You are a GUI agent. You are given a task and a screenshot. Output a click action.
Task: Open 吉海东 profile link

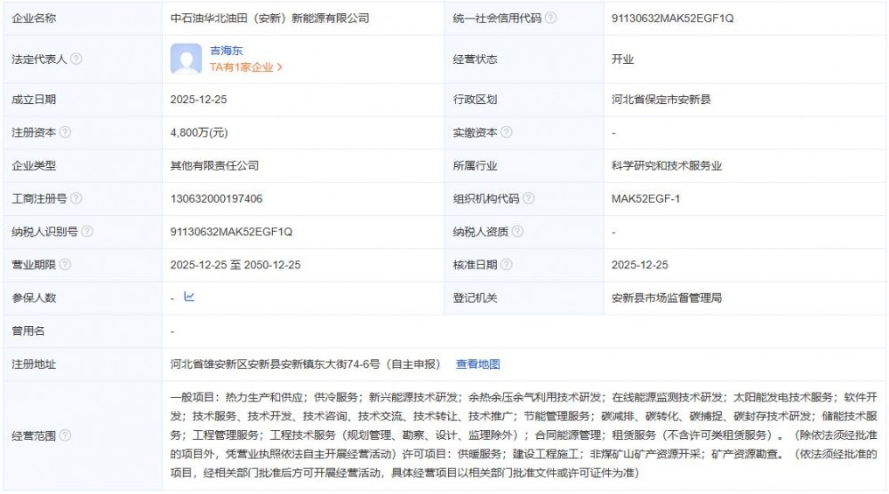[226, 52]
